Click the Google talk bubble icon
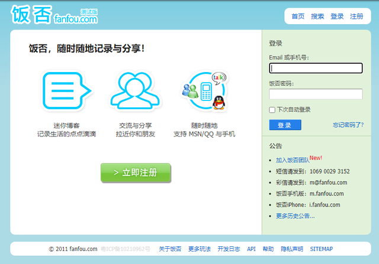 (x=219, y=78)
